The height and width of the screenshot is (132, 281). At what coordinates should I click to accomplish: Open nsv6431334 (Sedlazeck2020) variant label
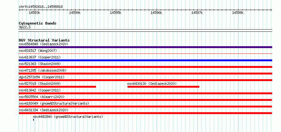(x=44, y=110)
